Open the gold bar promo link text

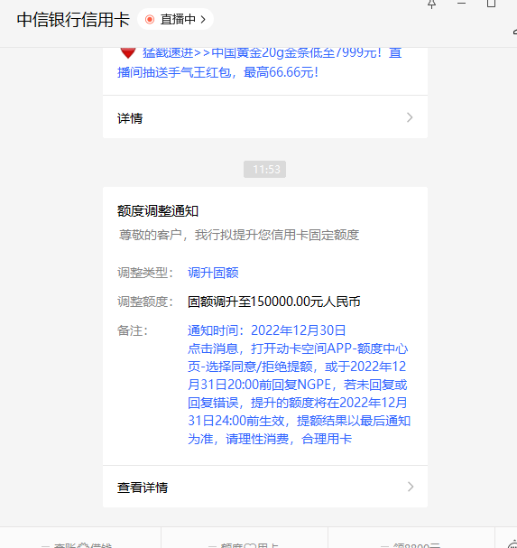point(259,62)
